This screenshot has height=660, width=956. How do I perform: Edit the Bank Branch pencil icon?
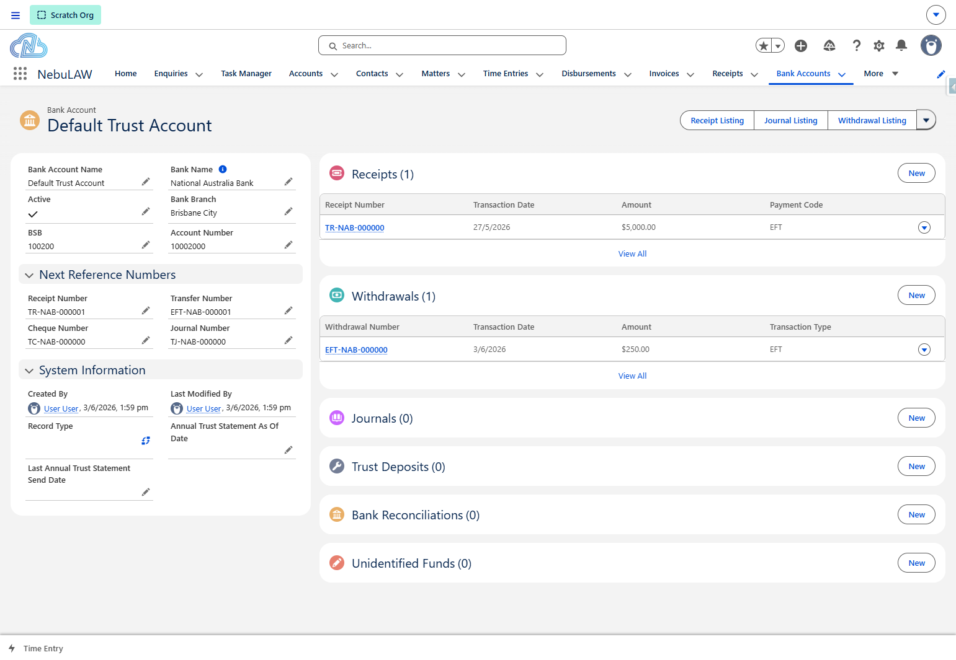tap(288, 211)
